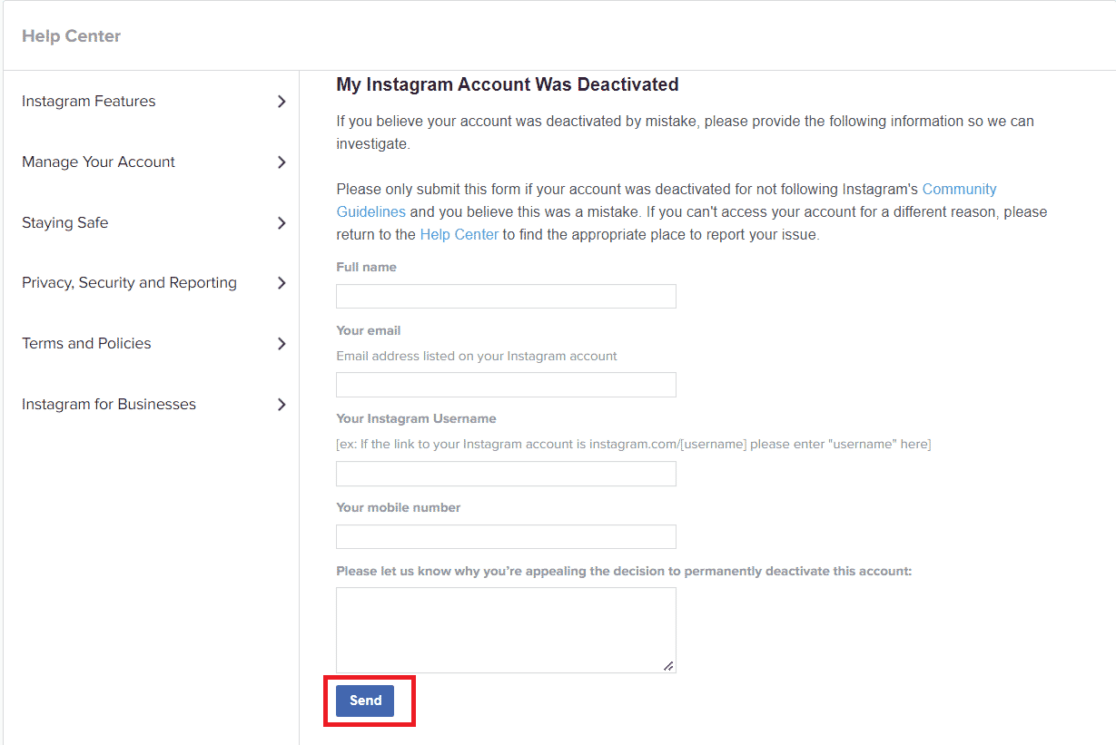Expand Manage Your Account chevron
1116x745 pixels.
click(281, 162)
